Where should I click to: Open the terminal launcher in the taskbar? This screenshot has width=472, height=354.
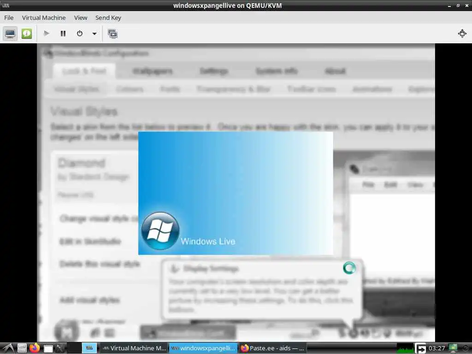coord(59,348)
